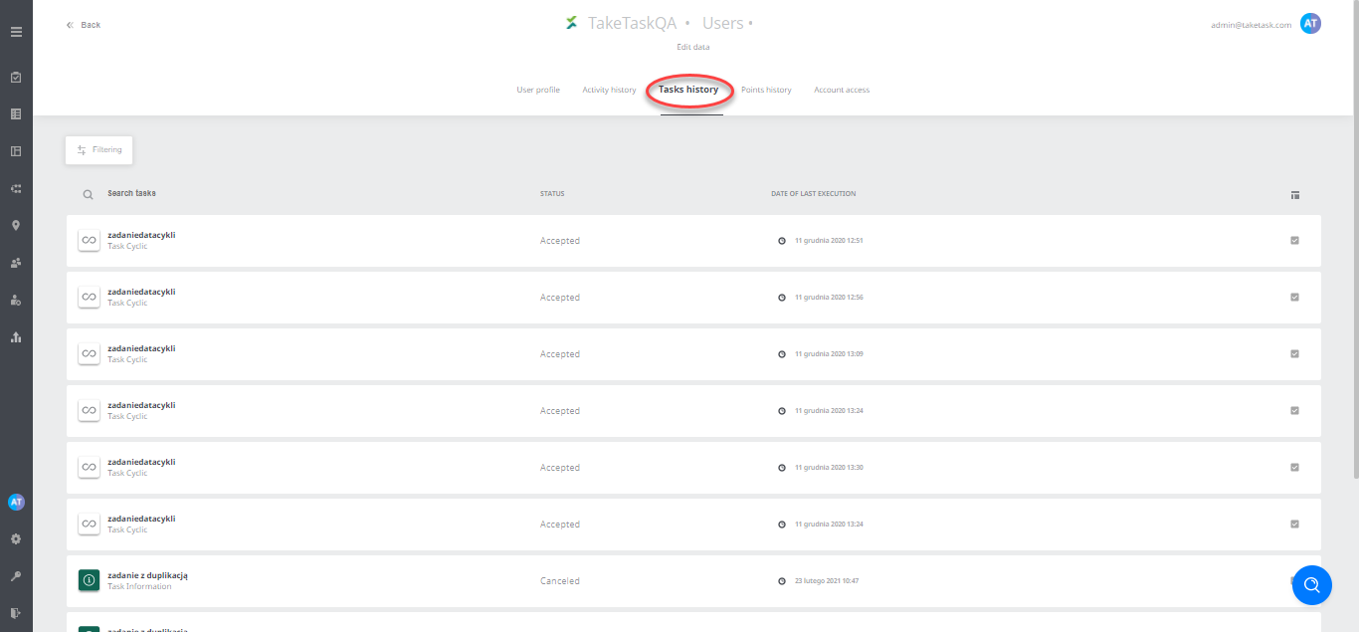This screenshot has width=1359, height=632.
Task: Open the layout panel icon in sidebar
Action: pos(16,151)
